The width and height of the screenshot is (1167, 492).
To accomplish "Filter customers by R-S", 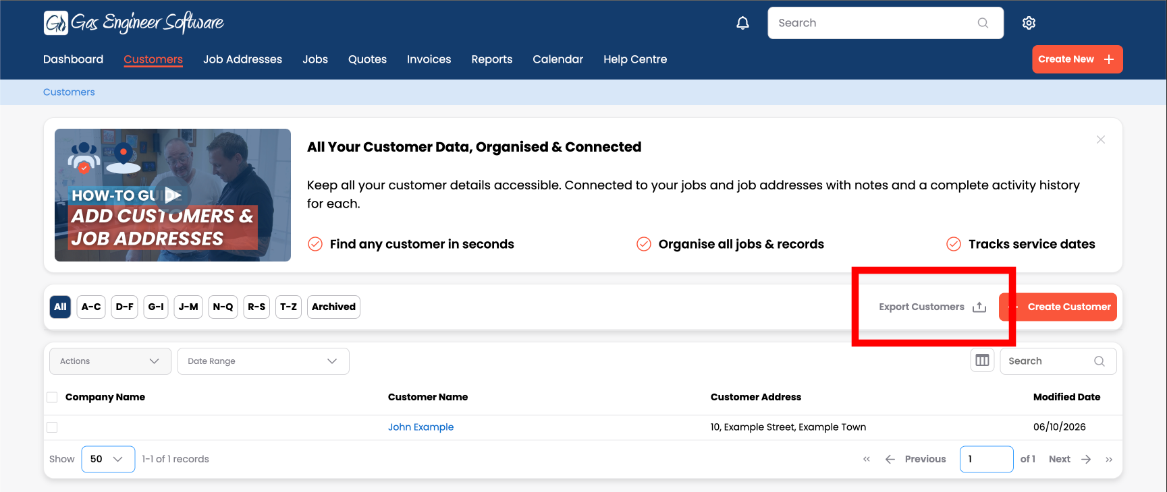I will click(256, 307).
